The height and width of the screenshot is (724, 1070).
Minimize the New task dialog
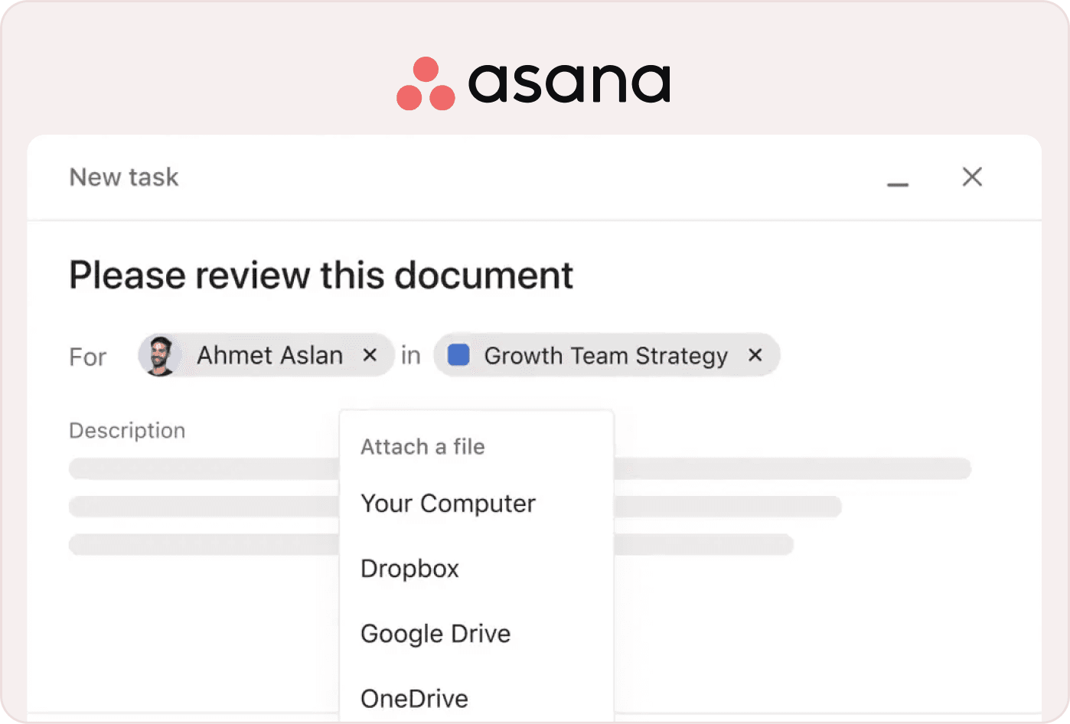pyautogui.click(x=898, y=184)
